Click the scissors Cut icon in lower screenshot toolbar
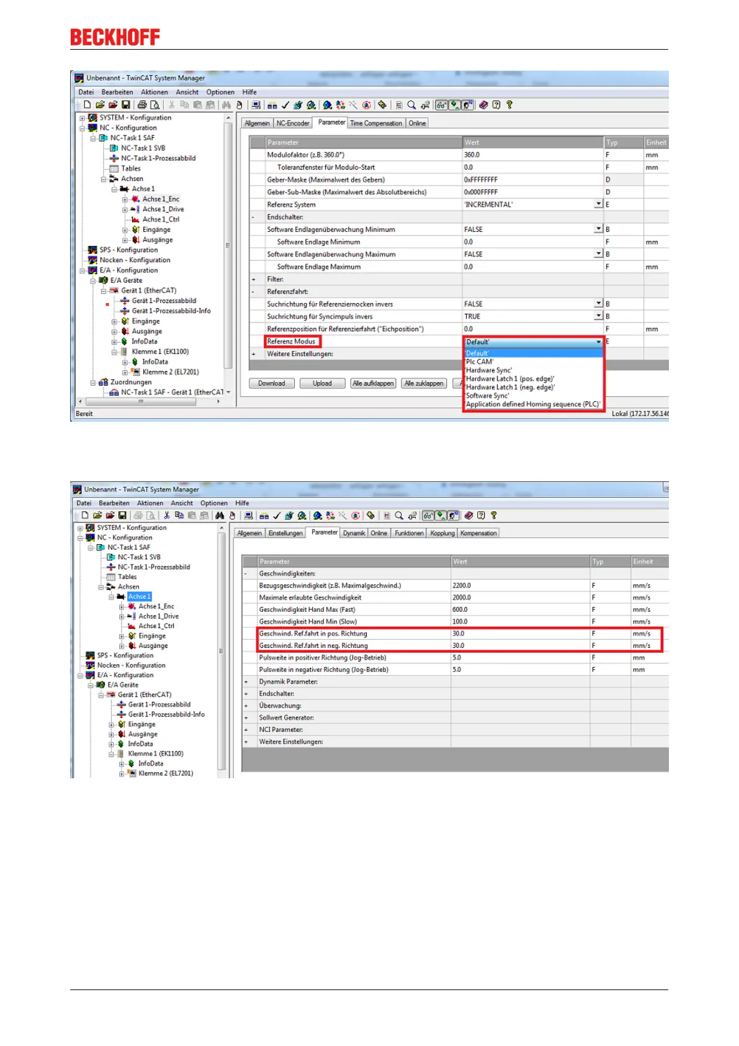Screen dimensions: 739x1046 pyautogui.click(x=166, y=516)
